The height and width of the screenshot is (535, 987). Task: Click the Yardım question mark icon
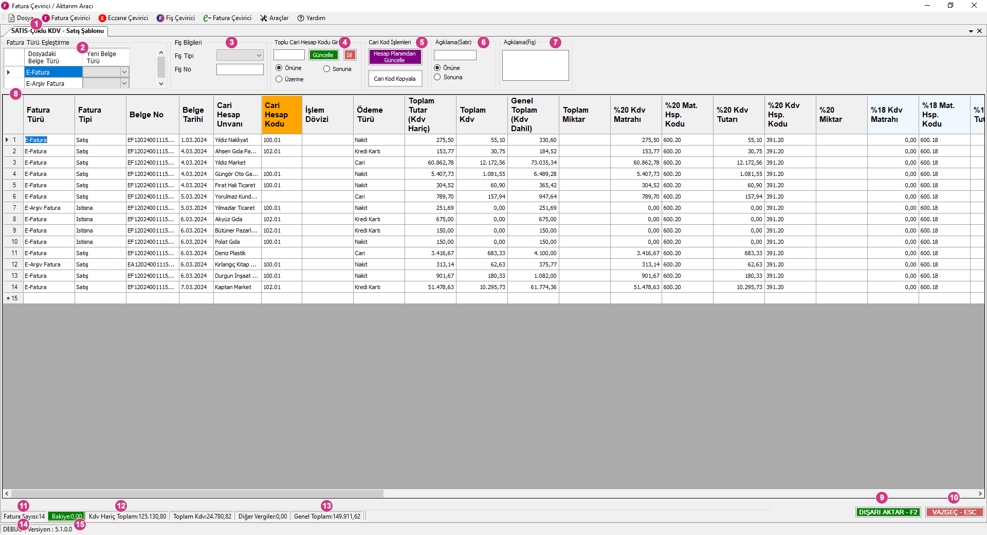(301, 18)
